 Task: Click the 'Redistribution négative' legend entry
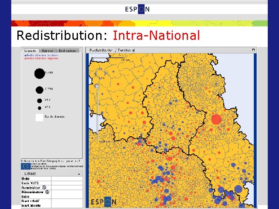coord(41,58)
